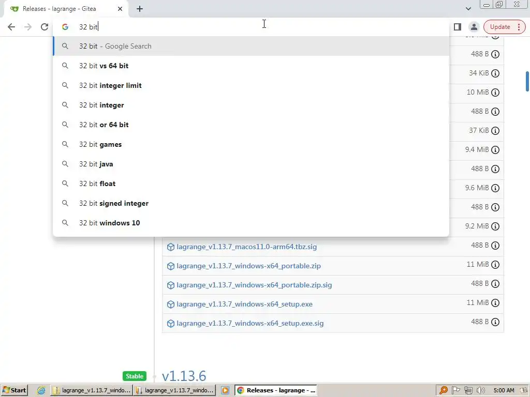This screenshot has height=397, width=530.
Task: Download lagrange_v1.13.7_windows-x64_setup.exe
Action: (244, 304)
